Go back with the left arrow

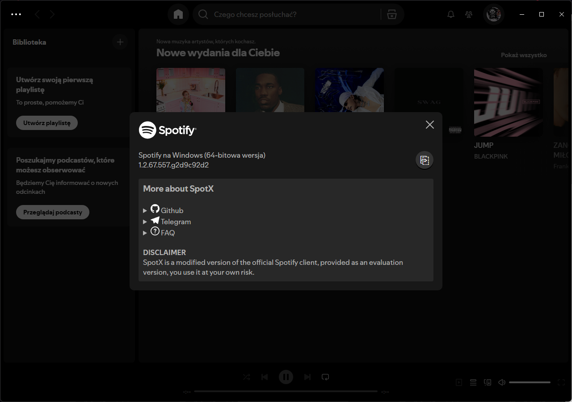point(37,15)
